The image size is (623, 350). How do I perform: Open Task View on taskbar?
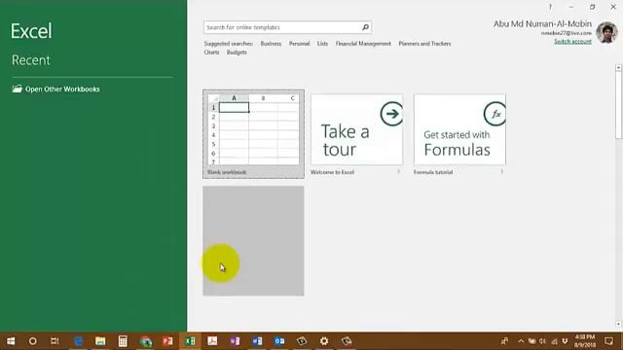(55, 341)
